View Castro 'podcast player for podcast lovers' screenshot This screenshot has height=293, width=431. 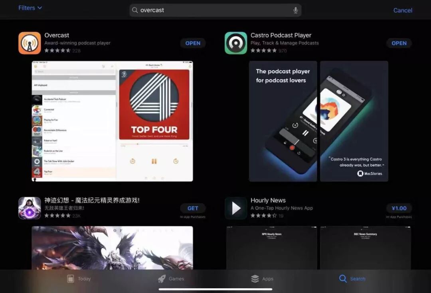283,121
